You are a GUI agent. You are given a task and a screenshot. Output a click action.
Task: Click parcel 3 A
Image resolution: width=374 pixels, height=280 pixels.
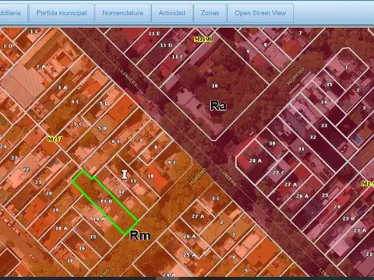(62, 88)
